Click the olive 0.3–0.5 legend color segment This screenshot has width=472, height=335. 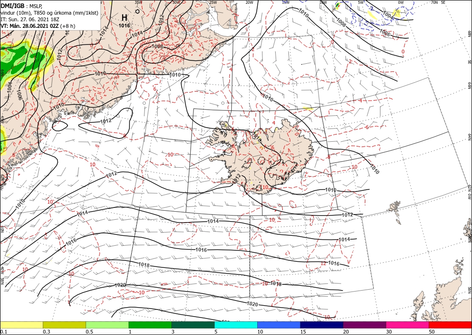click(64, 325)
